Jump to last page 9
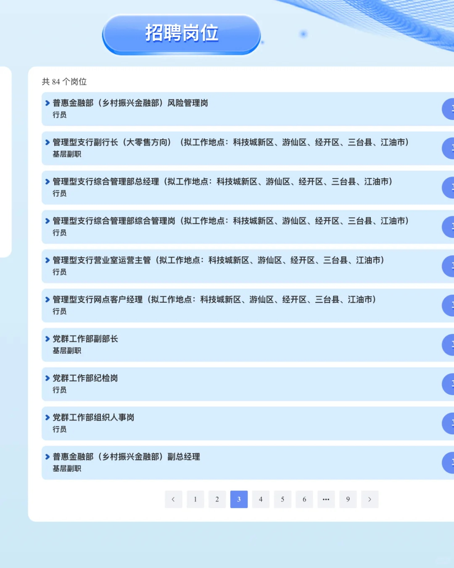 coord(348,499)
